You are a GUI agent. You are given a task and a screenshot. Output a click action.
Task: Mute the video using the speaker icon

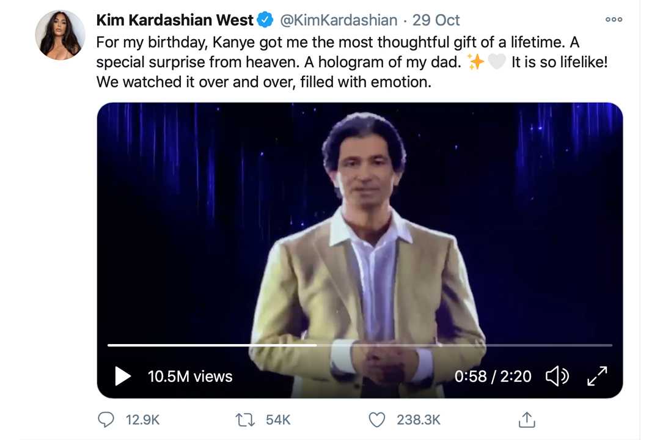557,376
